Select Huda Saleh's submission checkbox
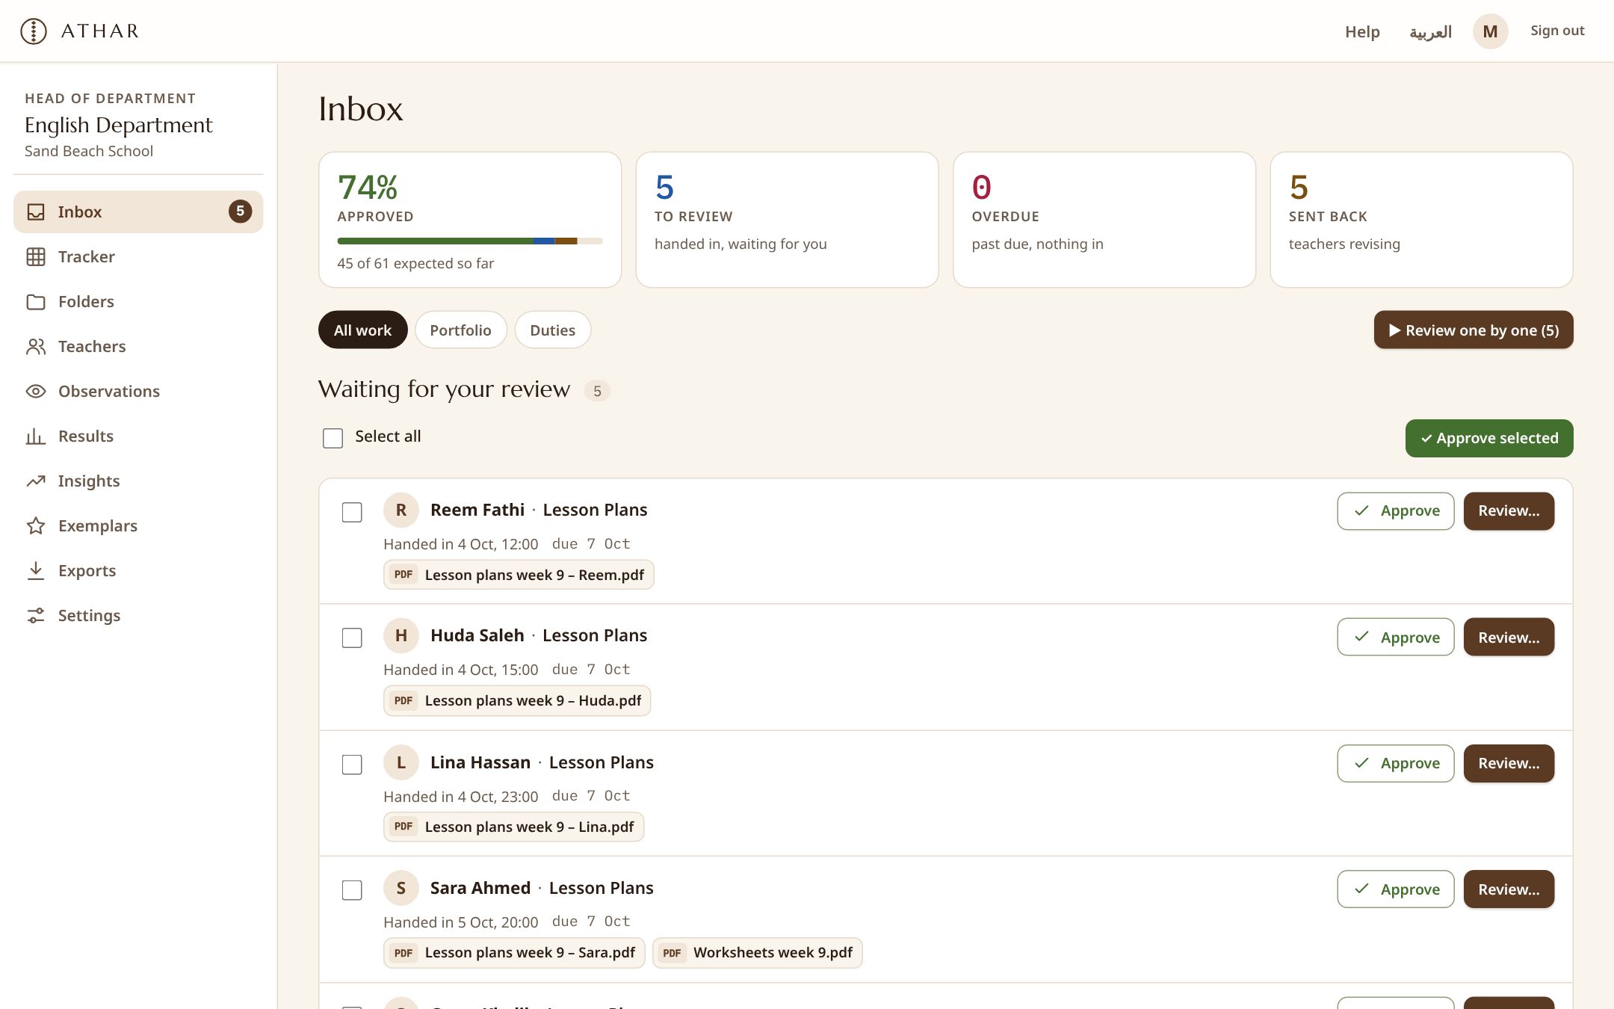 tap(352, 638)
